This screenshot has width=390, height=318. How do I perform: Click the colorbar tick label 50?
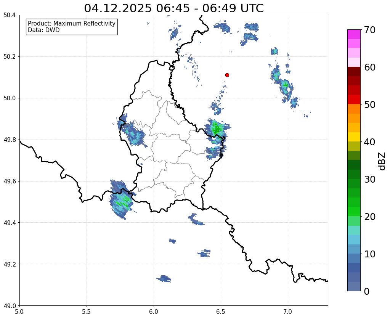[370, 104]
